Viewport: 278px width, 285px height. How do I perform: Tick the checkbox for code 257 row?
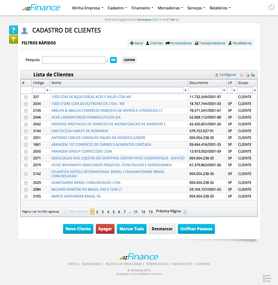coord(26,97)
